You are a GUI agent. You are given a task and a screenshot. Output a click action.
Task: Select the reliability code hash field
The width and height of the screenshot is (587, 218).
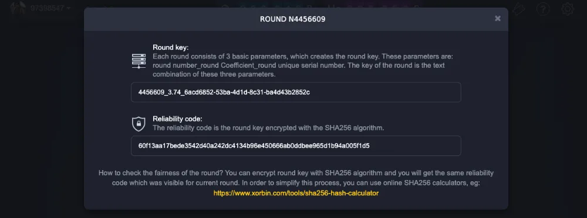click(x=296, y=146)
